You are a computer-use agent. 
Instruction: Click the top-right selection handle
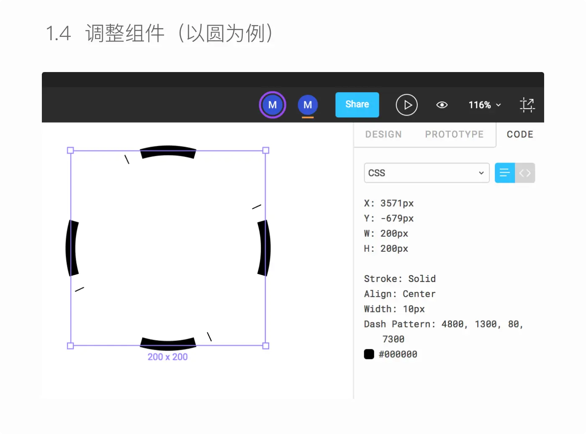(266, 150)
